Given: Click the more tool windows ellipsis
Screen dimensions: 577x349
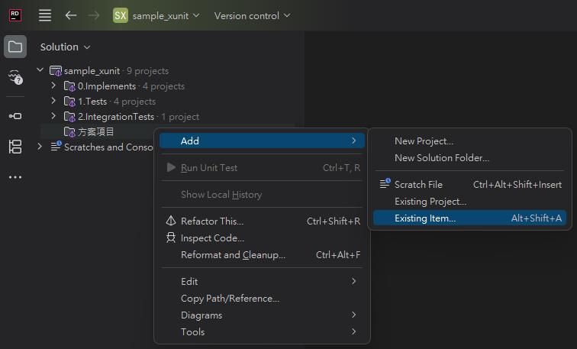Looking at the screenshot, I should [15, 177].
